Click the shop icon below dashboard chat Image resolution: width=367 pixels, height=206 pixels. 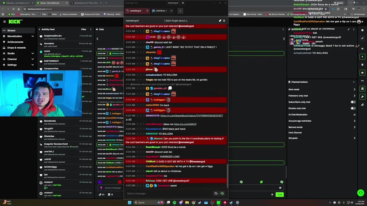(x=109, y=195)
